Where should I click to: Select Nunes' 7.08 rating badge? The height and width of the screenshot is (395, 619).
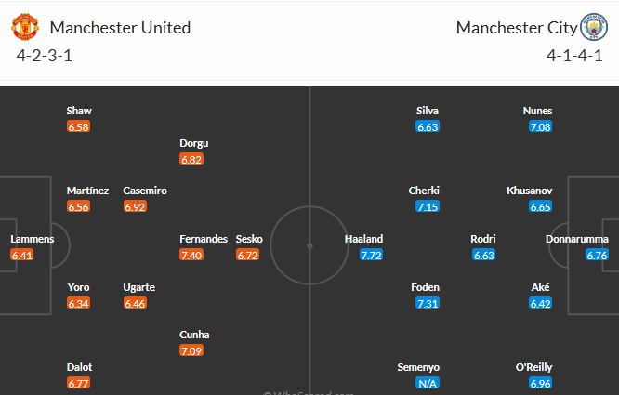tap(540, 126)
